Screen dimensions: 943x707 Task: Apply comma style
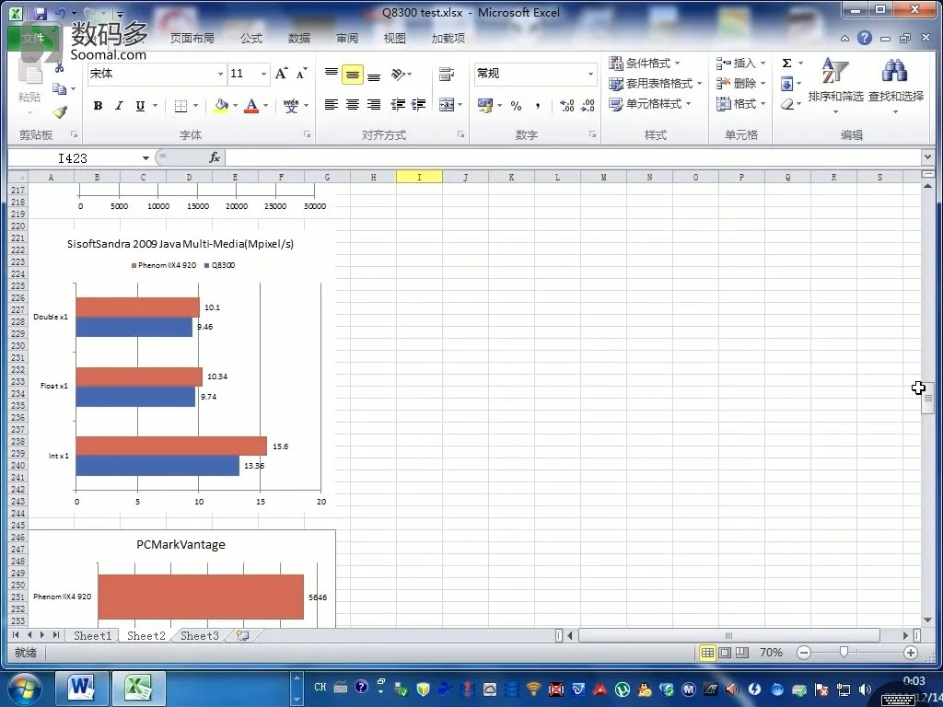click(537, 106)
